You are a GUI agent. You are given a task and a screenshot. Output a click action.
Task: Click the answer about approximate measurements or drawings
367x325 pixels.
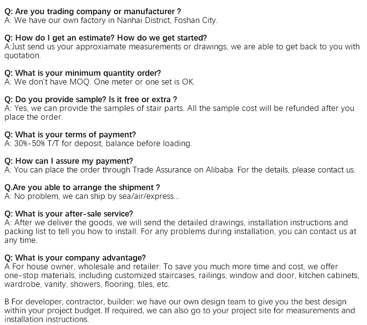click(182, 51)
